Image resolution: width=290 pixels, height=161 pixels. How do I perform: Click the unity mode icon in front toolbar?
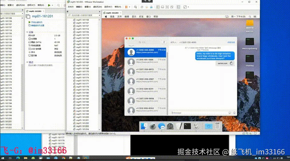pyautogui.click(x=172, y=7)
